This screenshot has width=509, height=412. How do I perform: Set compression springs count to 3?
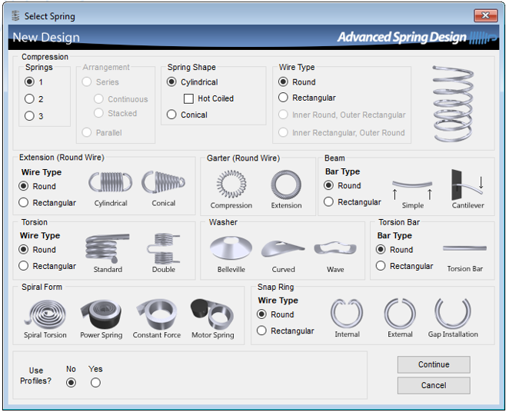29,116
